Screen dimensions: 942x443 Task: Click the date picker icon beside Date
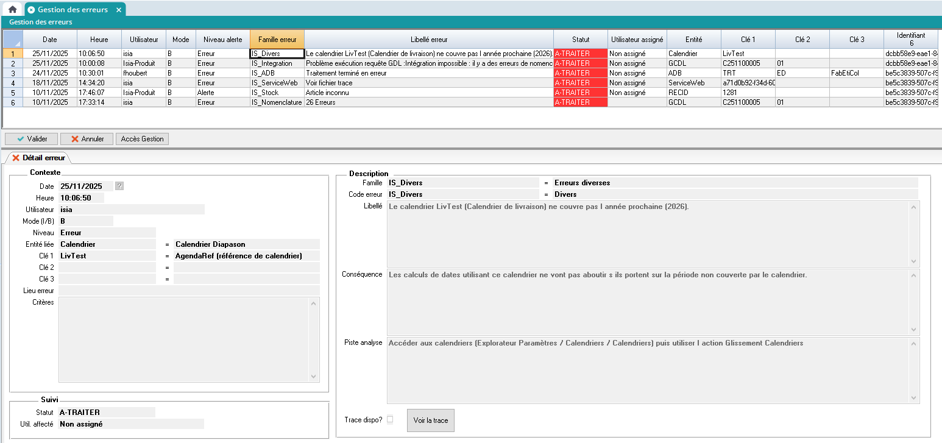coord(119,186)
